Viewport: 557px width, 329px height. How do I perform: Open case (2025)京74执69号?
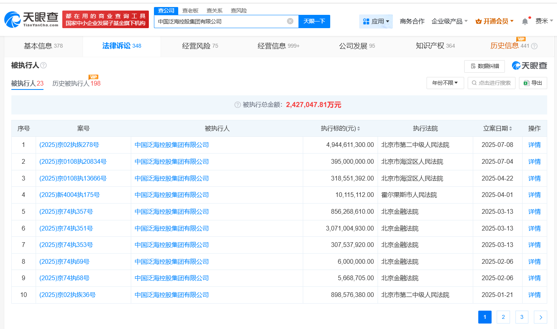[x=64, y=262]
